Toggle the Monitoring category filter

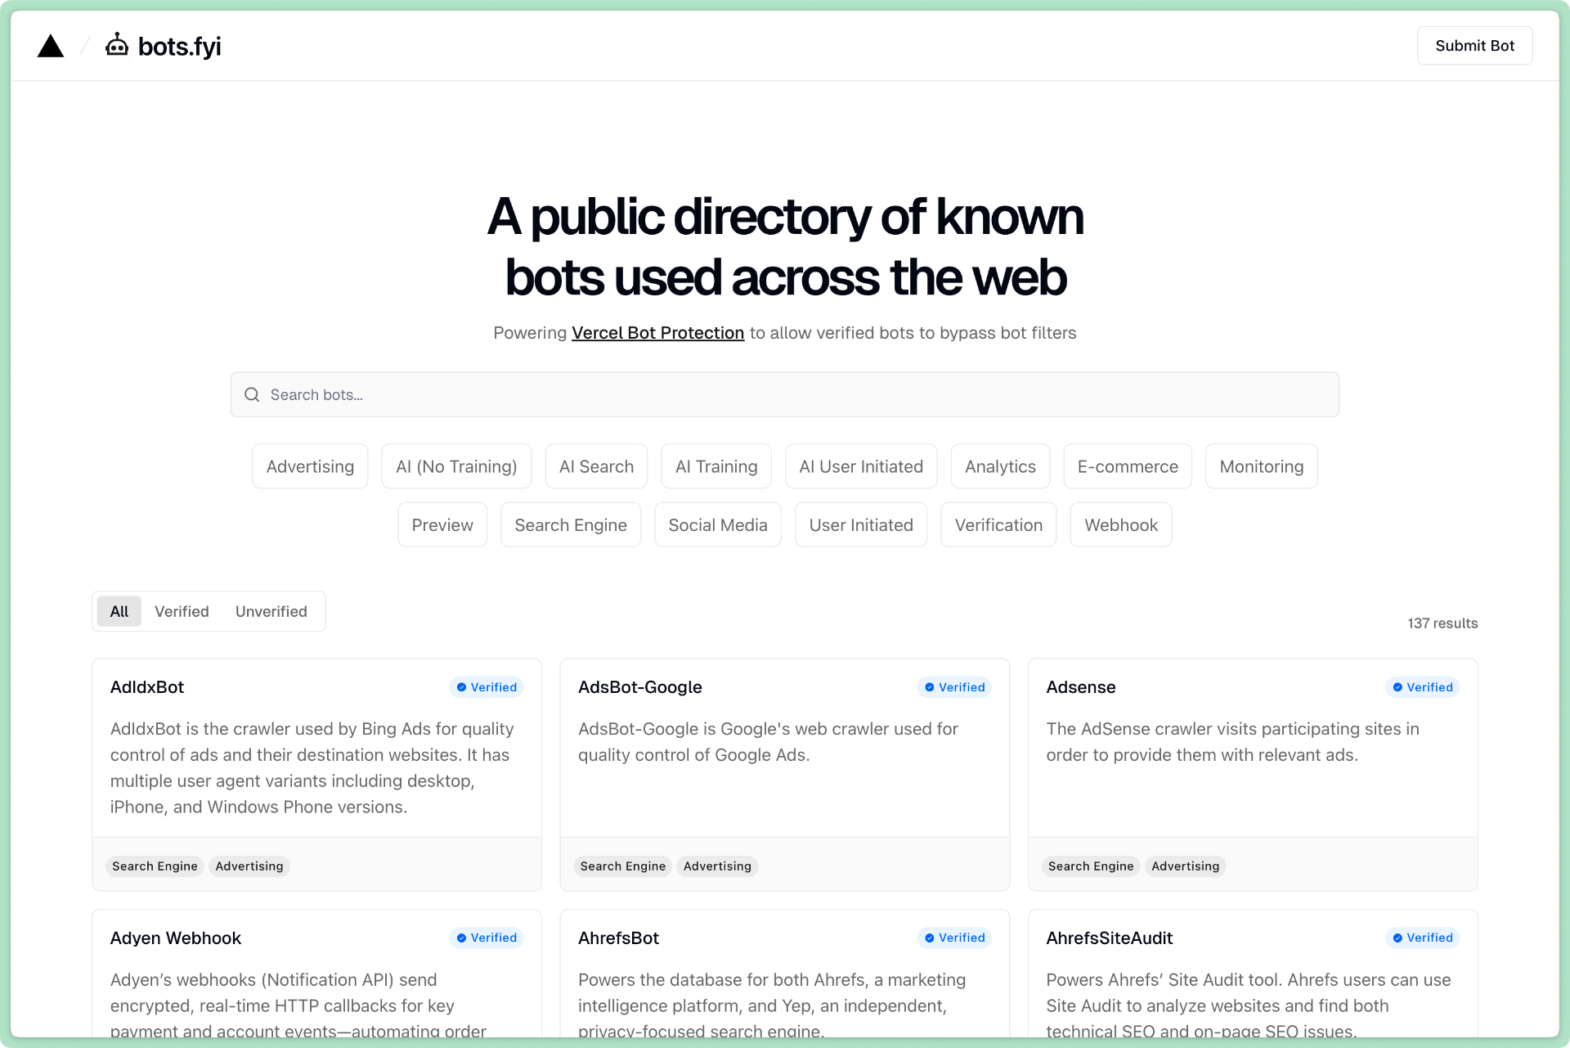[x=1261, y=466]
